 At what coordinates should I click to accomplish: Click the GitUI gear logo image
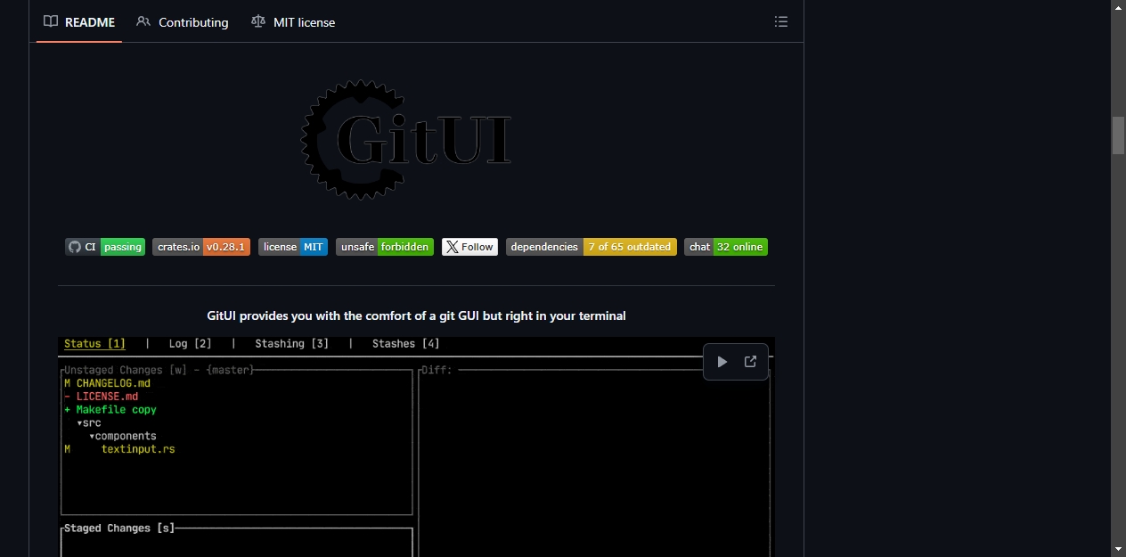pyautogui.click(x=405, y=139)
